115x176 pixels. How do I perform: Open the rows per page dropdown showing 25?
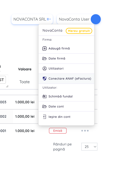click(x=89, y=147)
